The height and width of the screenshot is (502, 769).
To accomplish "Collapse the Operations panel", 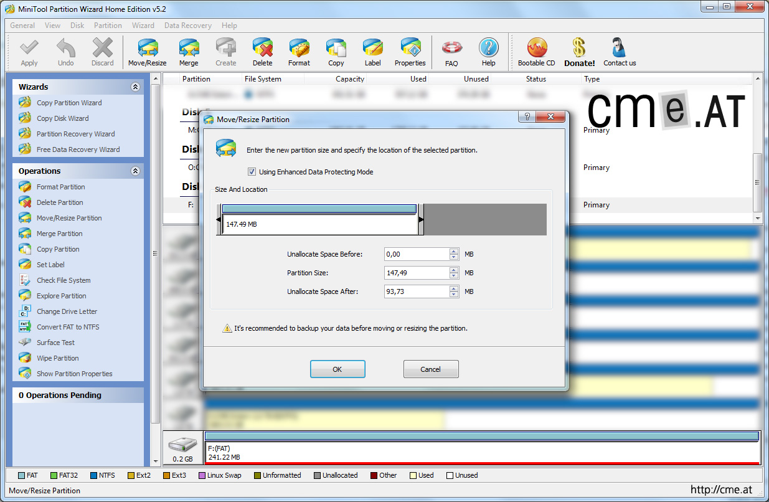I will coord(135,171).
